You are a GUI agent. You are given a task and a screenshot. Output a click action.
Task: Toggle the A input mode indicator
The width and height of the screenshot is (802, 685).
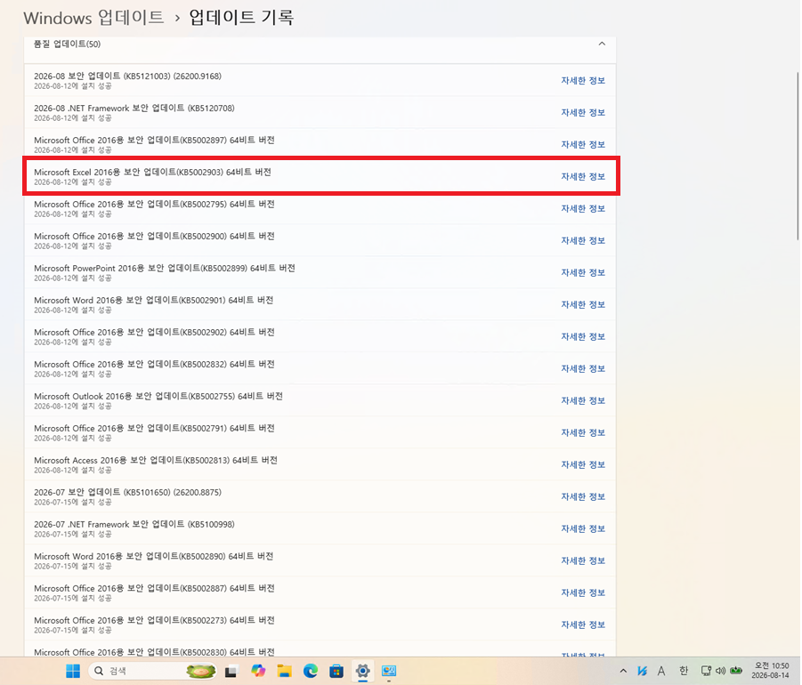pos(661,671)
